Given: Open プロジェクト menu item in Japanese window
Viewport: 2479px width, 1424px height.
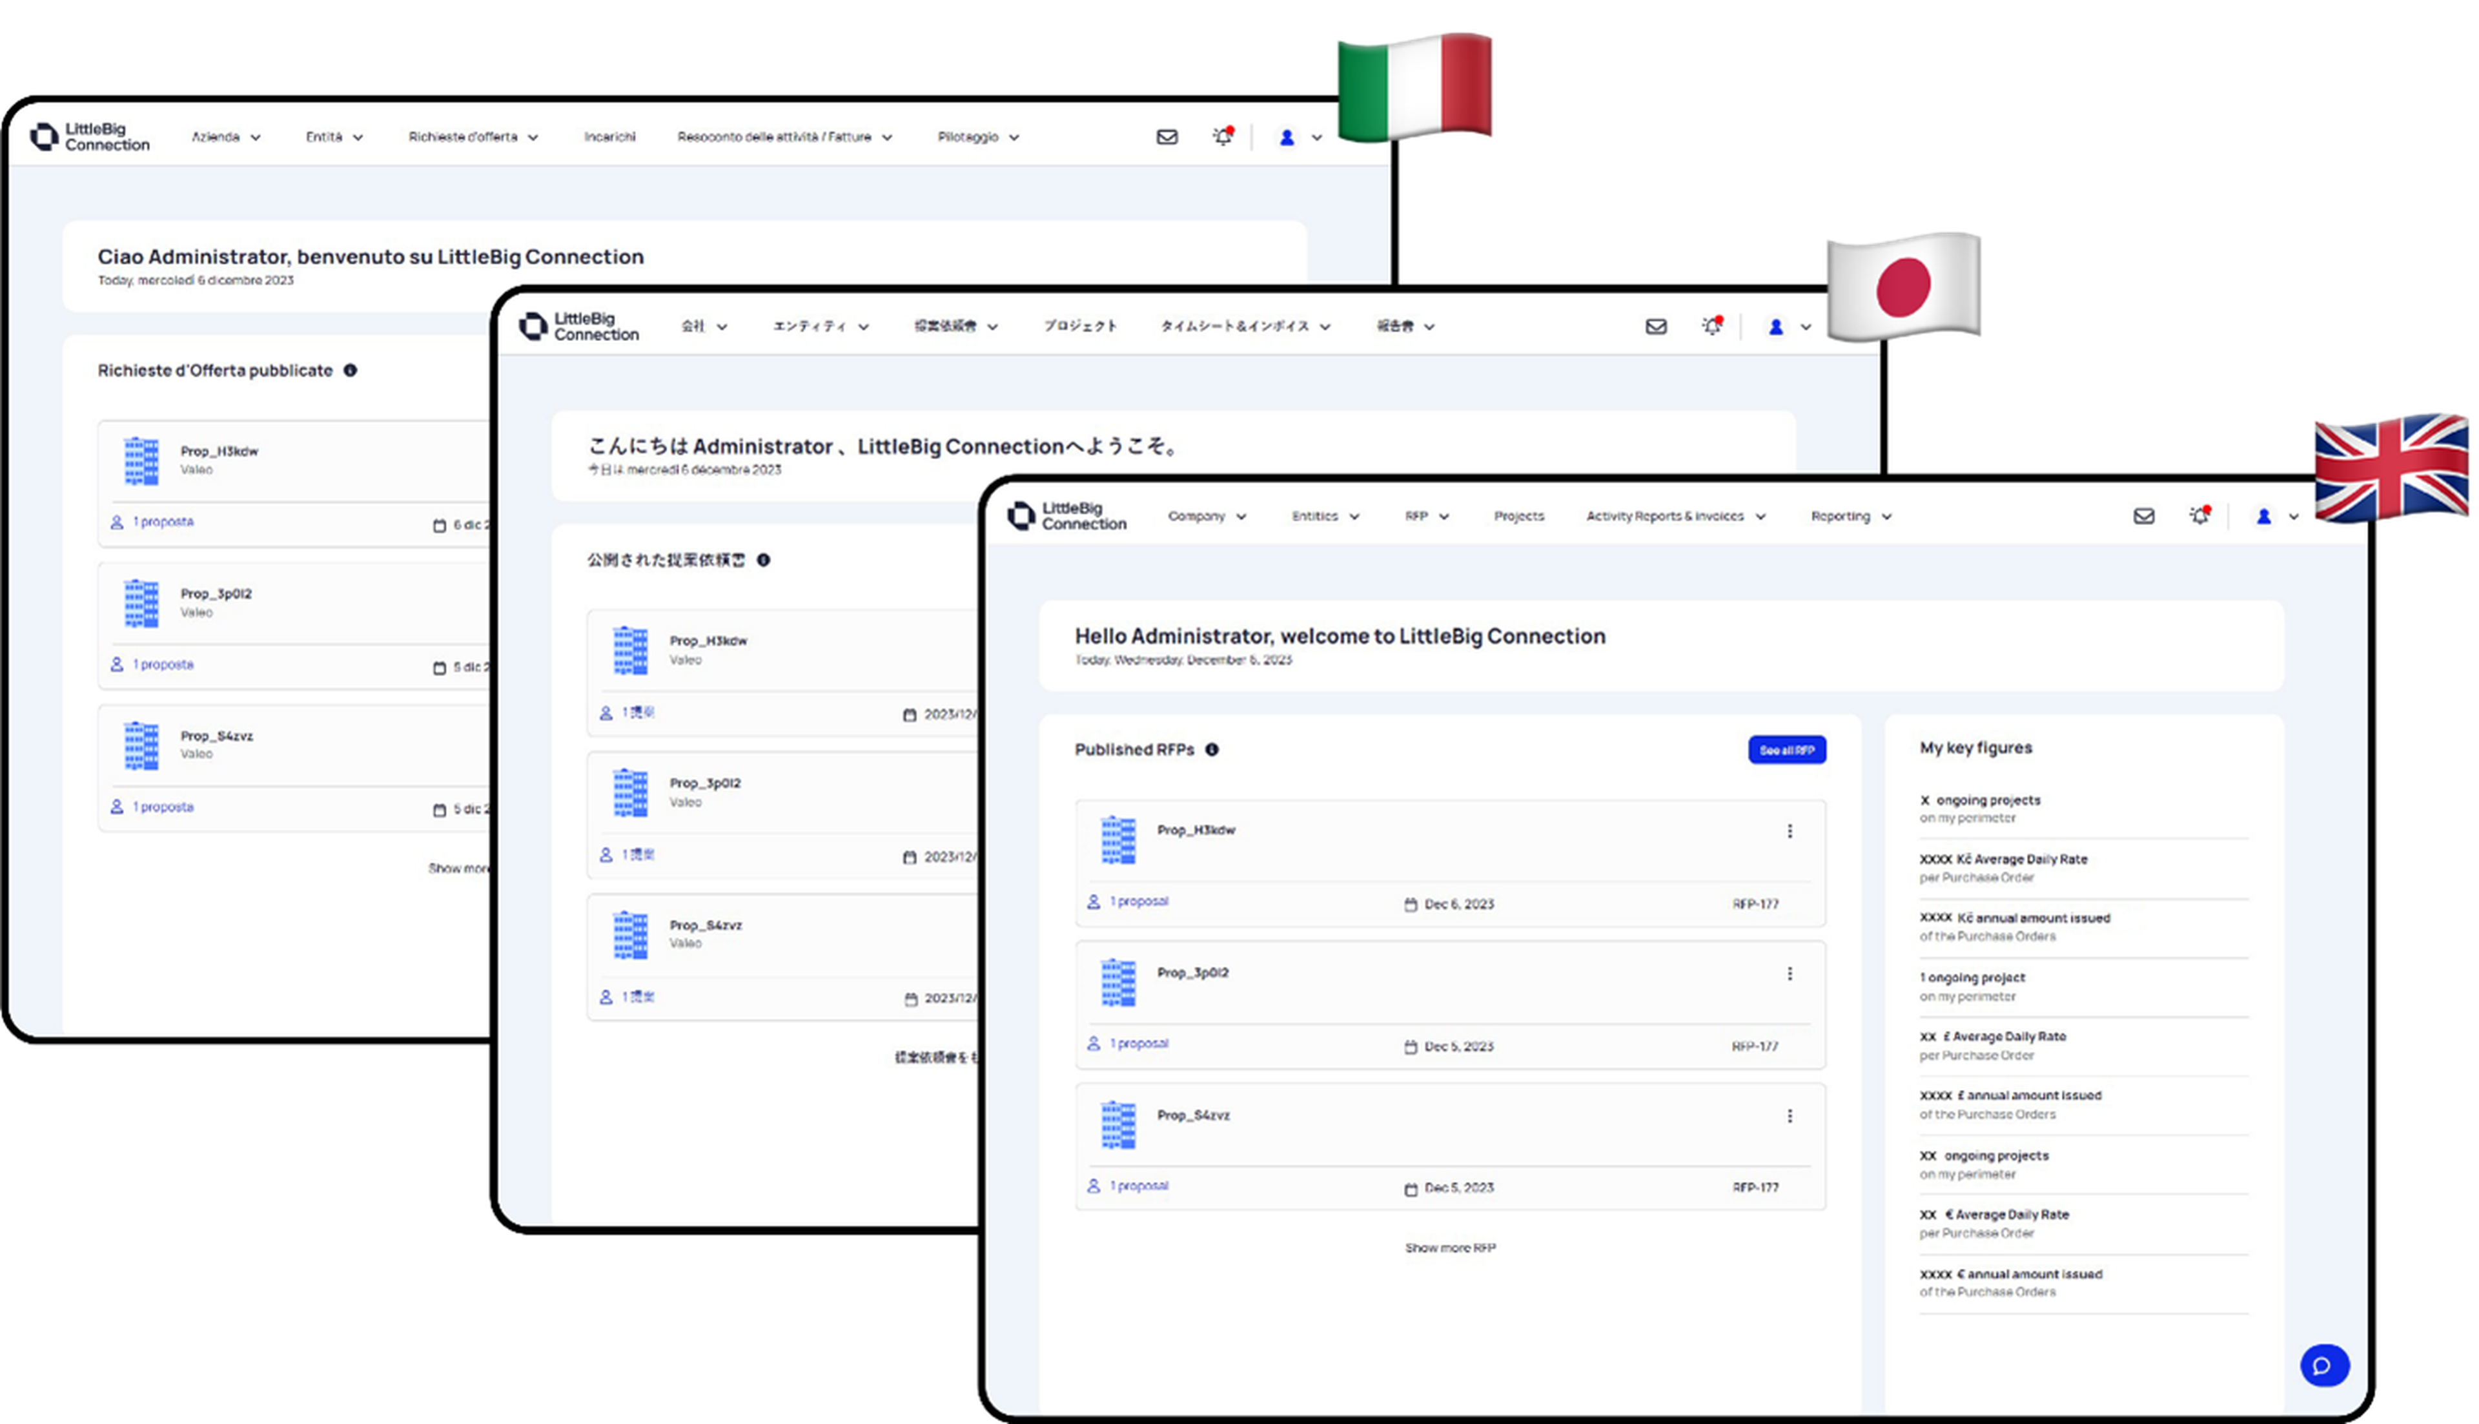Looking at the screenshot, I should (1079, 327).
